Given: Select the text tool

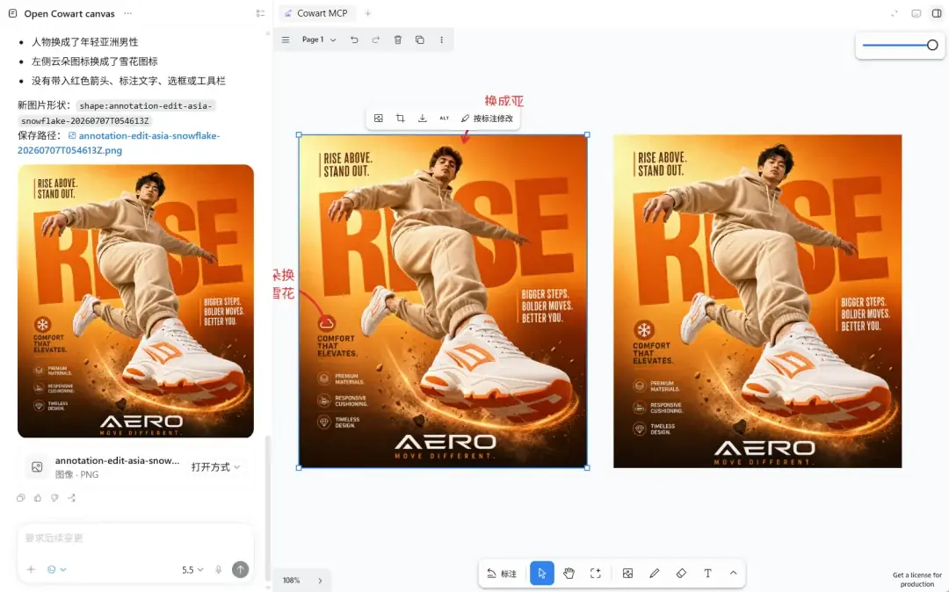Looking at the screenshot, I should (706, 574).
